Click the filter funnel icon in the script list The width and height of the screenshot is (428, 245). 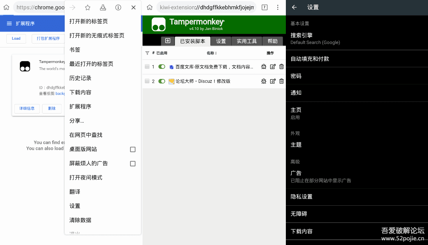point(147,53)
